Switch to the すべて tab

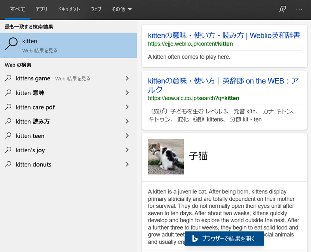pyautogui.click(x=17, y=9)
